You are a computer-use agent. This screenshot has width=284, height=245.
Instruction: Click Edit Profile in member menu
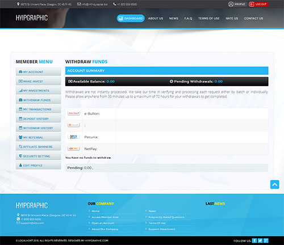[38, 165]
